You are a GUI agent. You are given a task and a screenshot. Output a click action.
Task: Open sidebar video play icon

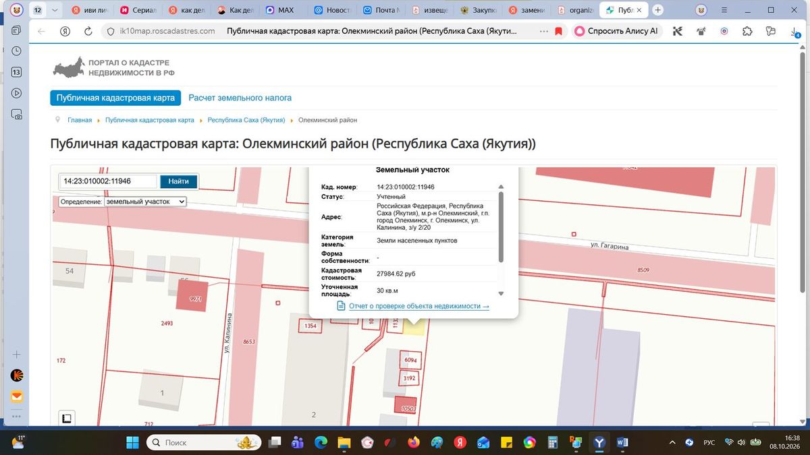17,93
